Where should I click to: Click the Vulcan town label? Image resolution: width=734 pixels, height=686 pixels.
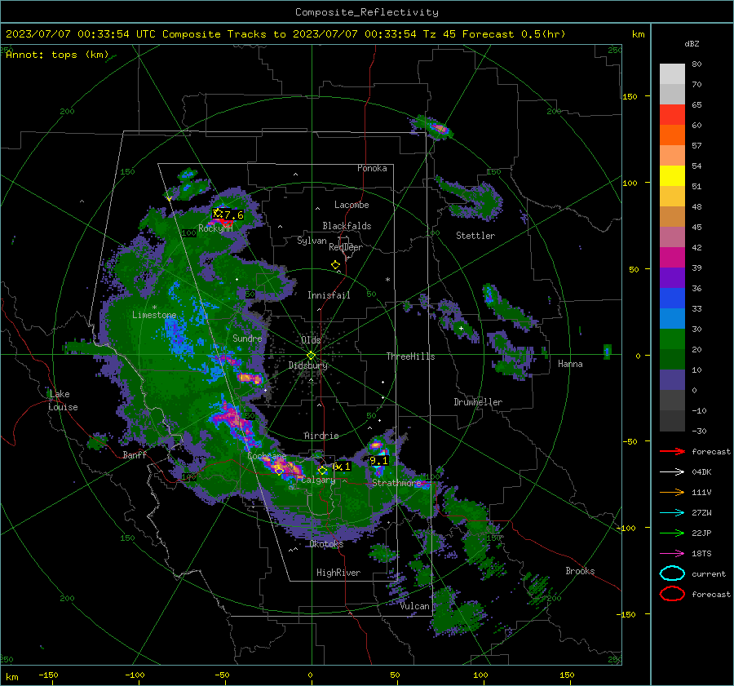(x=414, y=606)
